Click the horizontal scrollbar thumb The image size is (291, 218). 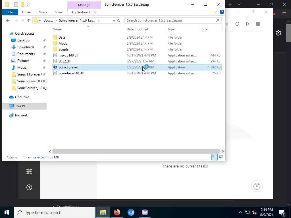[136, 152]
